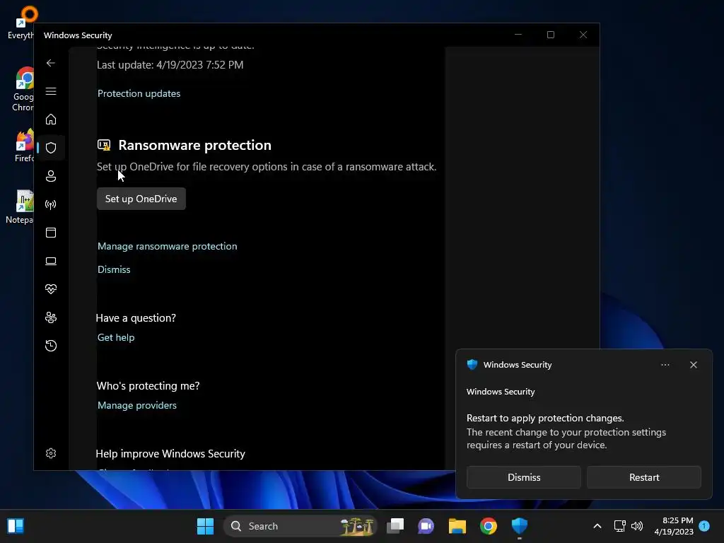Viewport: 724px width, 543px height.
Task: Go back using the back arrow
Action: point(51,63)
